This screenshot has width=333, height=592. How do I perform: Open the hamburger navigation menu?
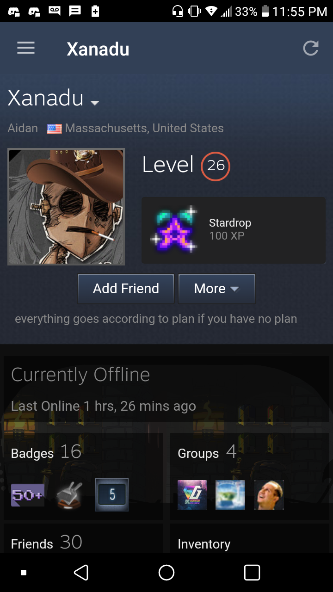26,48
